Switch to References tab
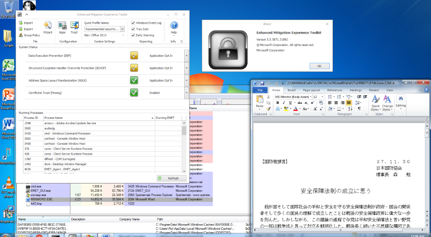Image resolution: width=431 pixels, height=237 pixels. tap(334, 90)
